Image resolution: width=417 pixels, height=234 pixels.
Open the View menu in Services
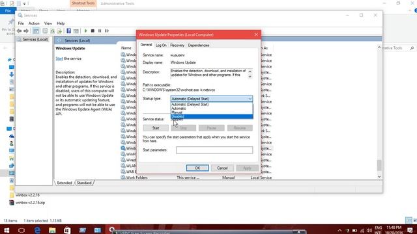tap(48, 23)
